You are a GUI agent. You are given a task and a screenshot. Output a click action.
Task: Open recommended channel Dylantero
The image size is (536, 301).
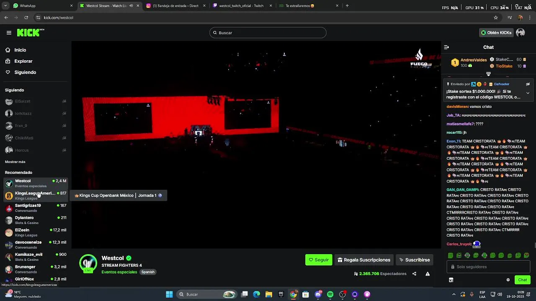pyautogui.click(x=36, y=220)
